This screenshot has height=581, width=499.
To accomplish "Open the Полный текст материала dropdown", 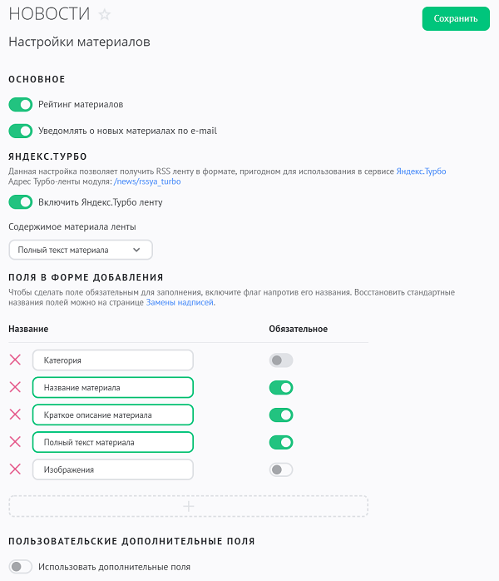I will click(81, 250).
